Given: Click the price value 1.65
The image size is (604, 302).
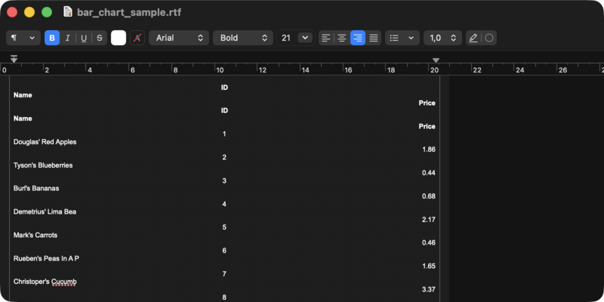Looking at the screenshot, I should (x=429, y=267).
